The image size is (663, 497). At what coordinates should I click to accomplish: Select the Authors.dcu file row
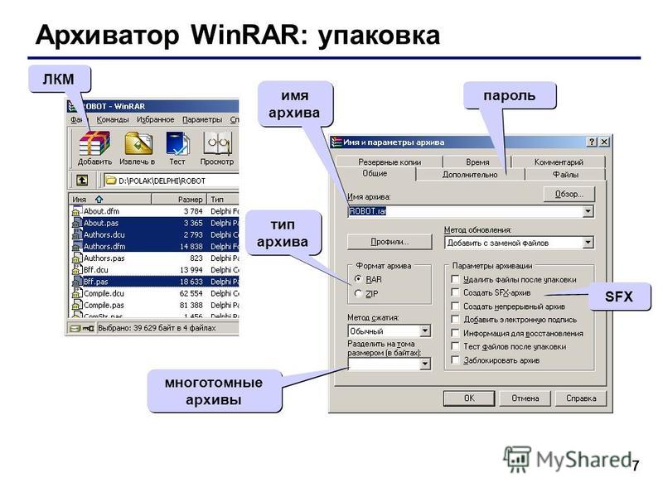point(155,234)
